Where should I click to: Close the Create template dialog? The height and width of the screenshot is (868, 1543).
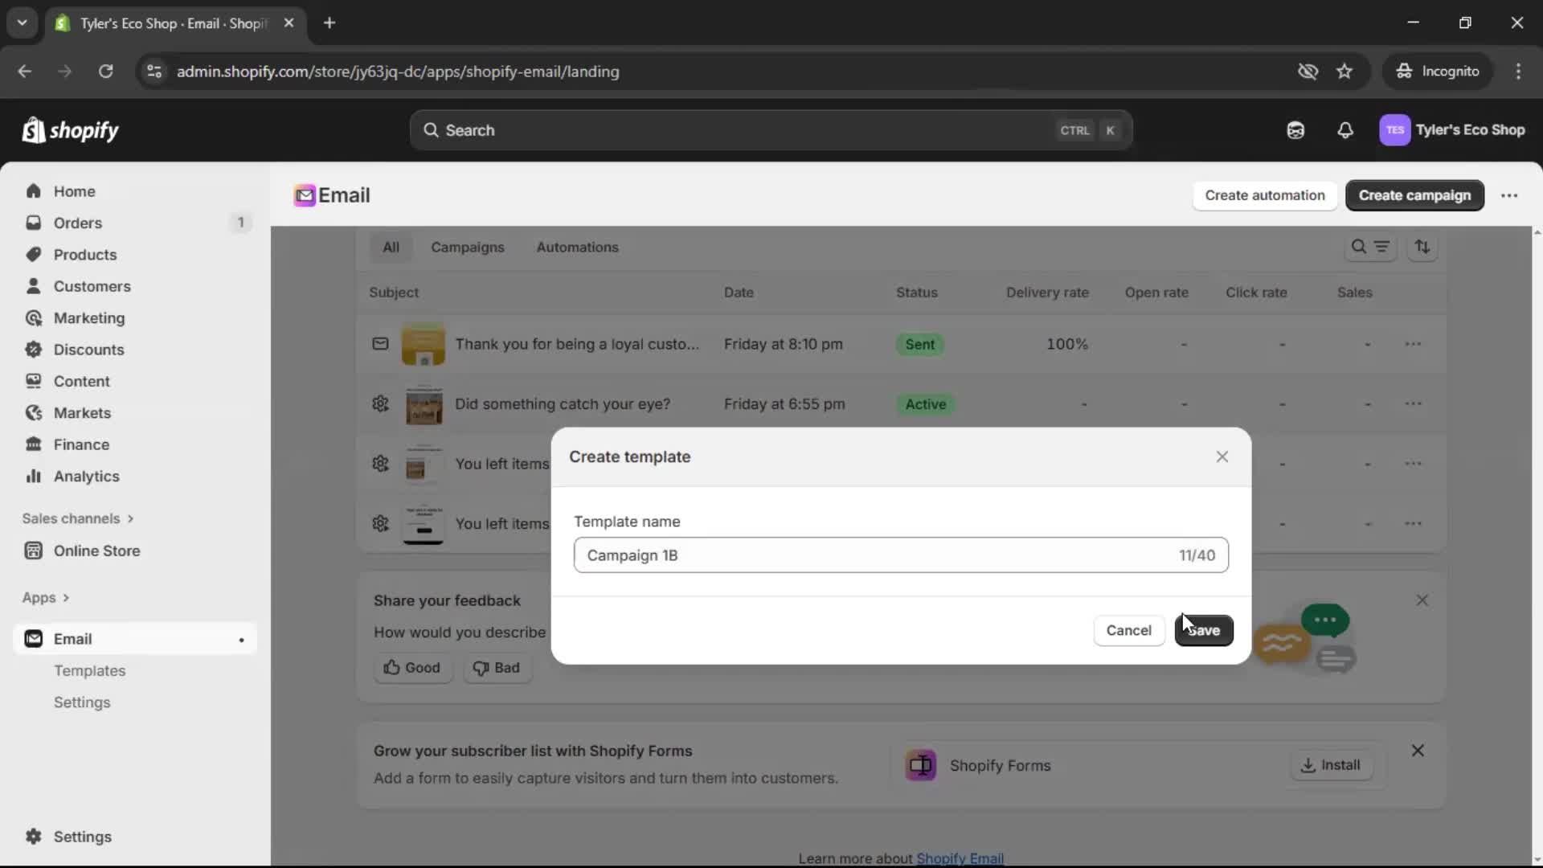tap(1222, 457)
